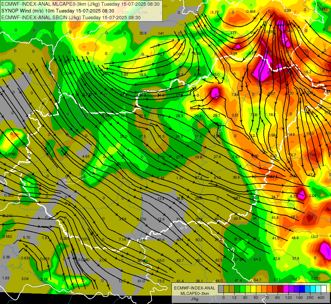Viewport: 331px width, 304px height.
Task: Click the 'J/kg' unit label in the legend
Action: pyautogui.click(x=195, y=299)
